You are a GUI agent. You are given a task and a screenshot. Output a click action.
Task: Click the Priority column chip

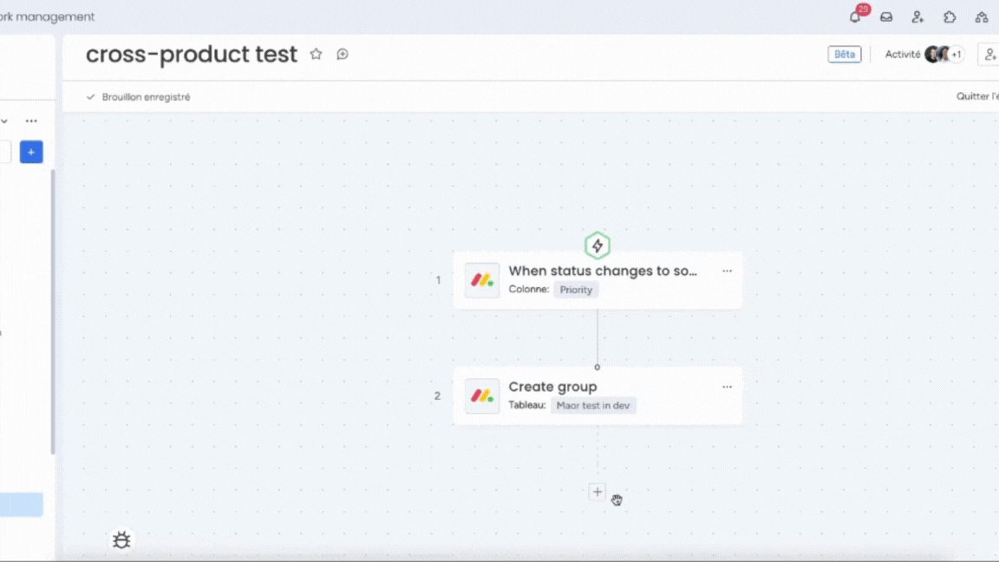point(576,290)
